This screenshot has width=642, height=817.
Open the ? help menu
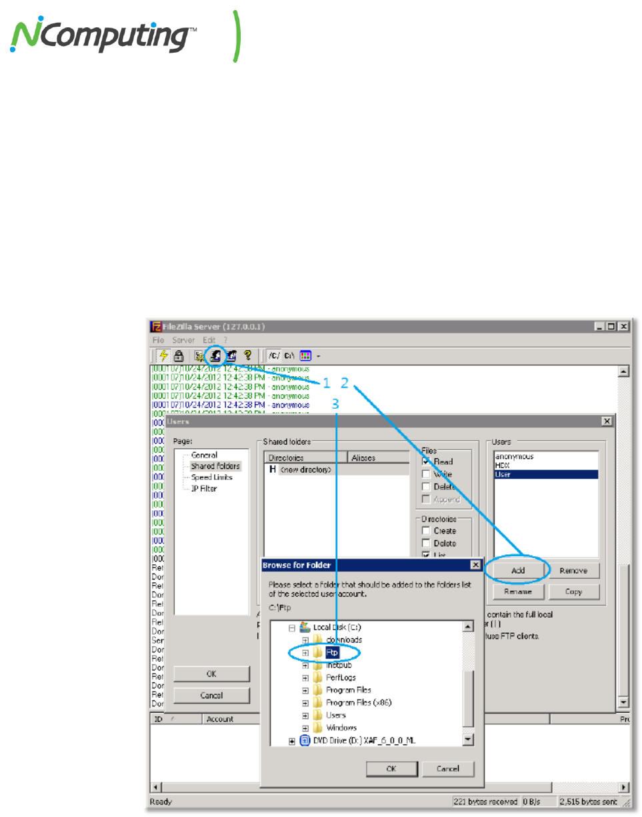225,340
